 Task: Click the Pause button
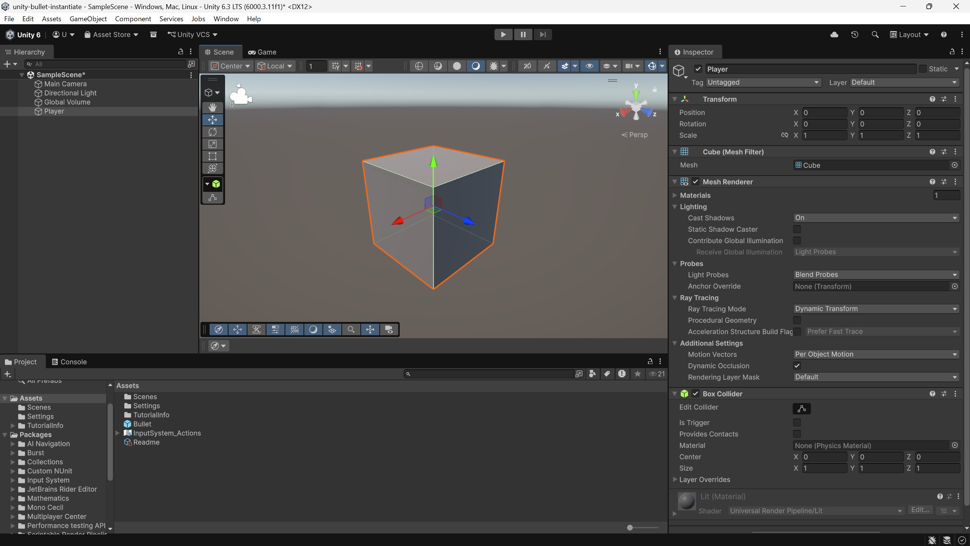coord(523,35)
